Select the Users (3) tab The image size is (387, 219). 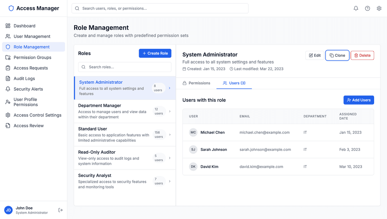pyautogui.click(x=234, y=83)
